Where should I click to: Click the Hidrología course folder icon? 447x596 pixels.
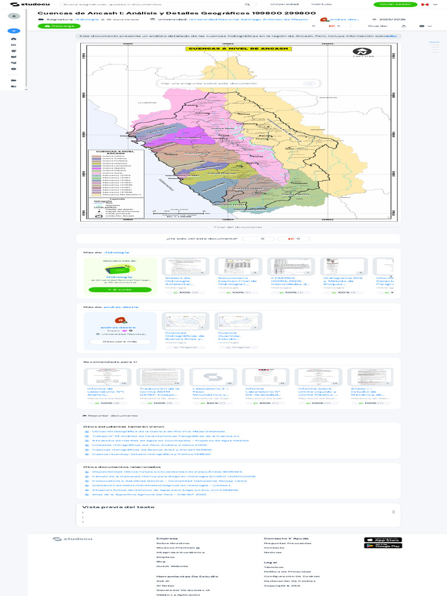(x=120, y=269)
